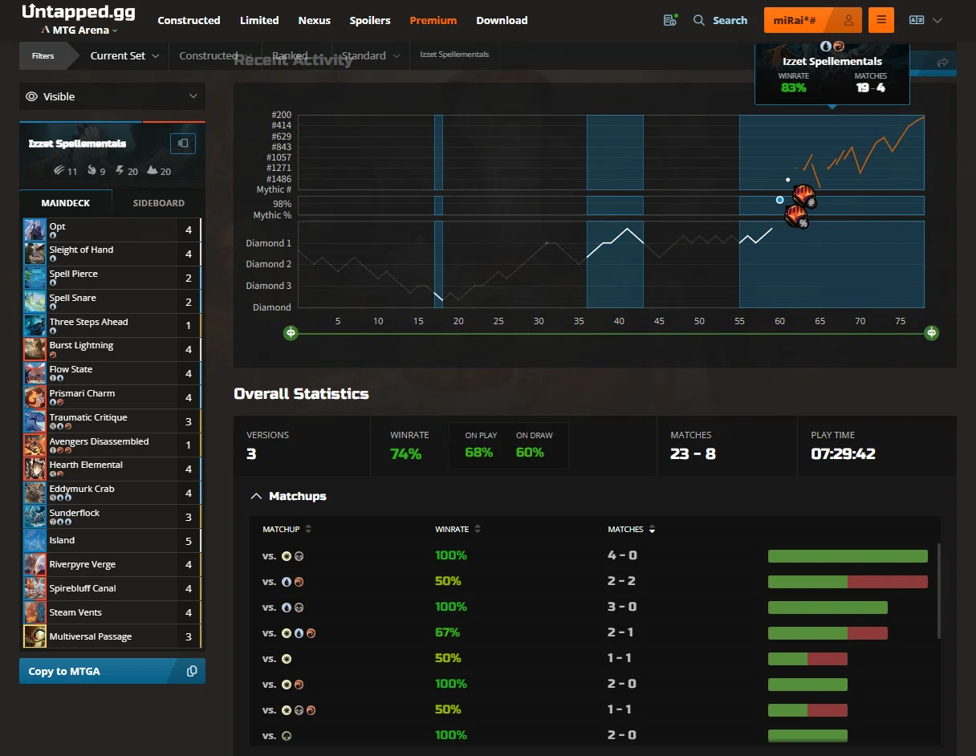Click the Multiversal Passage card thumbnail
976x756 pixels.
point(35,636)
